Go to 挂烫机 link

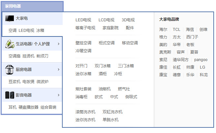28,56
